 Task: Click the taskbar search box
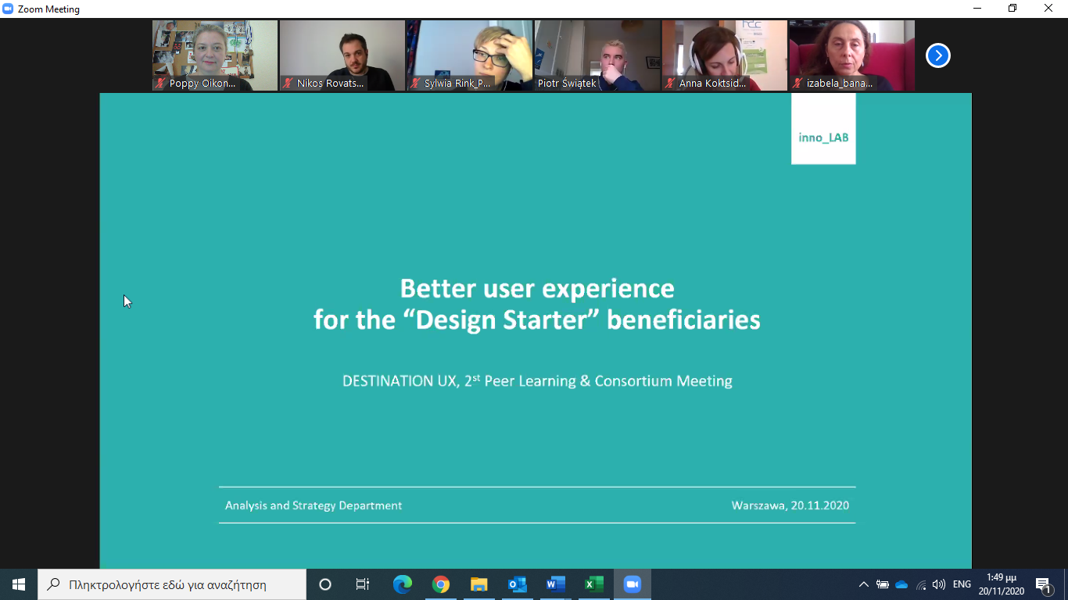(x=172, y=584)
